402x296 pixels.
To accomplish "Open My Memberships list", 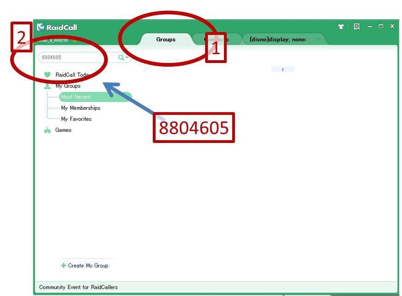I will 80,108.
